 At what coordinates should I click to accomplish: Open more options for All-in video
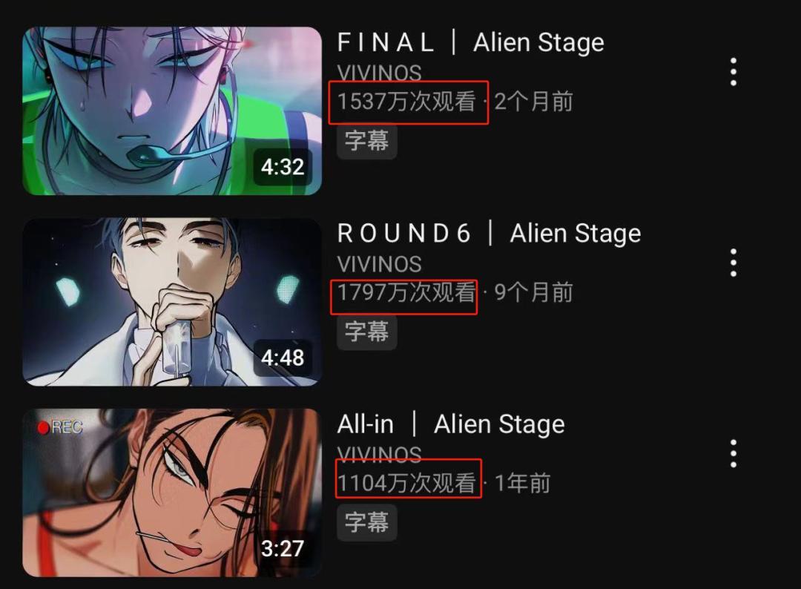point(733,453)
